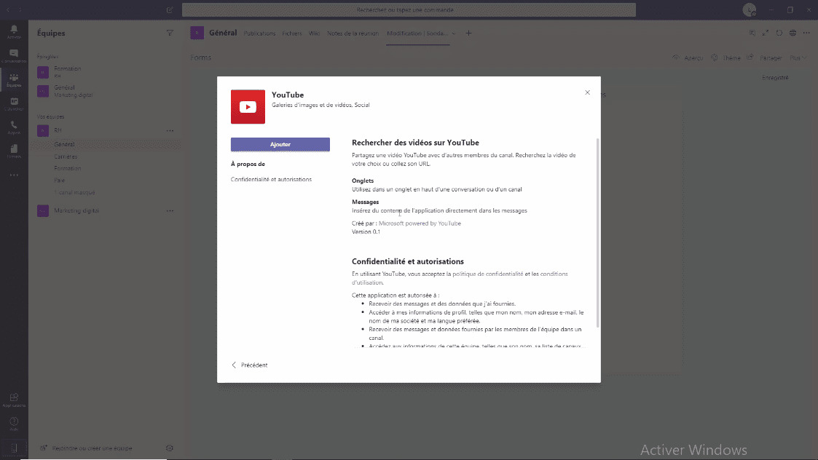Open the manage teams gear icon
Image resolution: width=818 pixels, height=460 pixels.
[x=170, y=448]
